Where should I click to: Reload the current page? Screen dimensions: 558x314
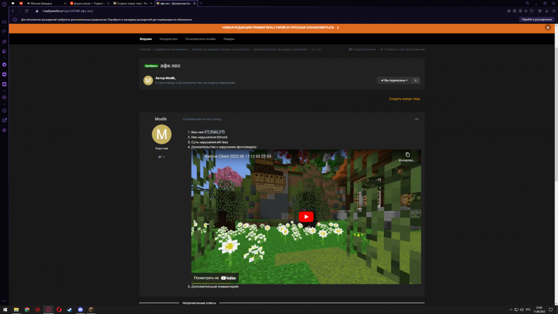coord(27,11)
